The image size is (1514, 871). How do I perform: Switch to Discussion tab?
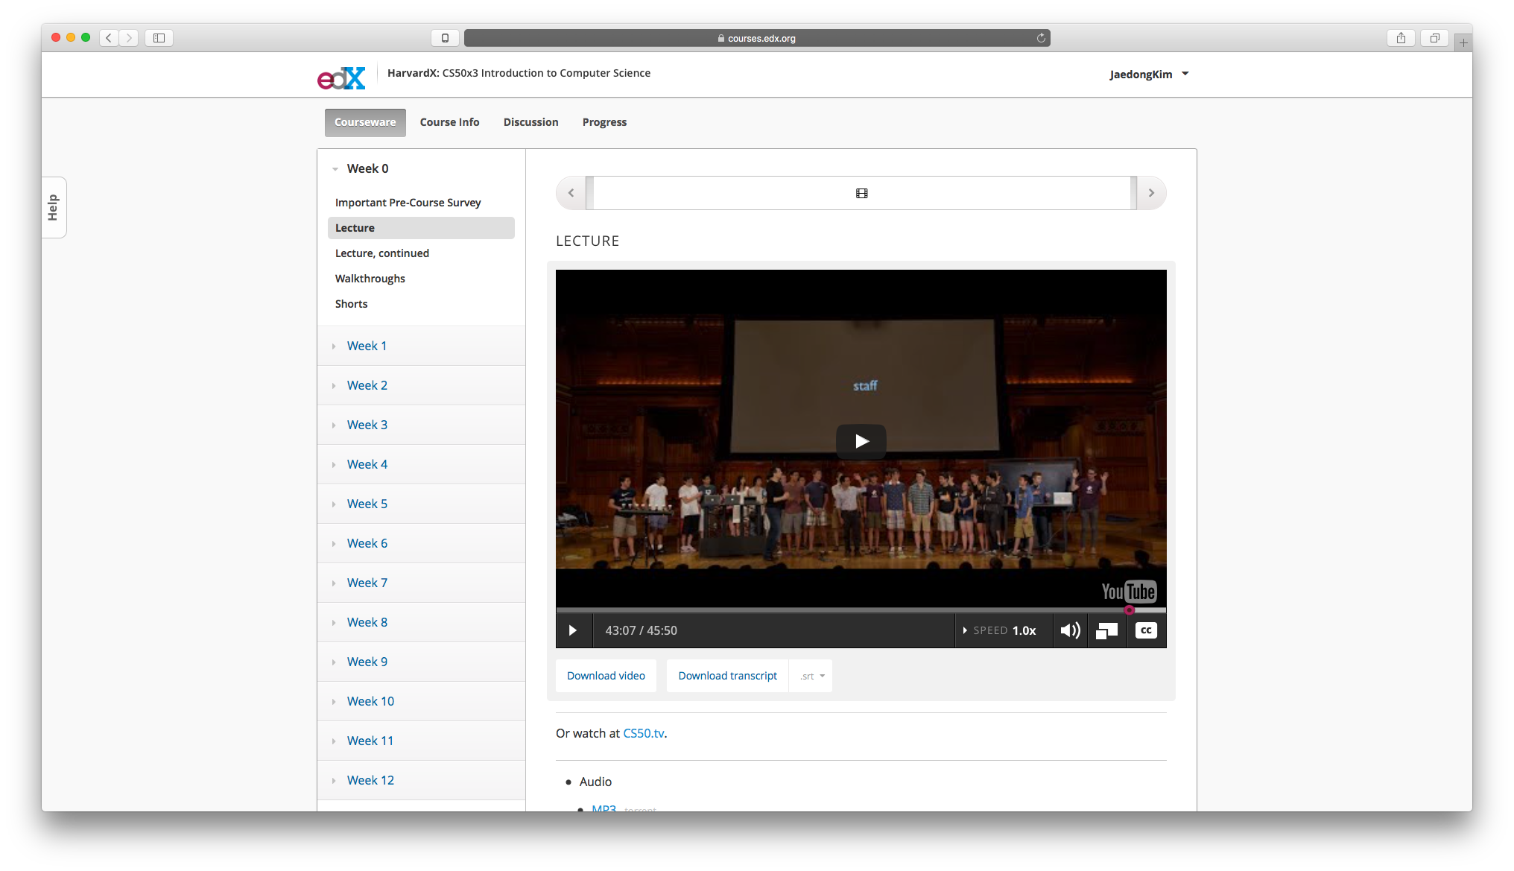(x=530, y=122)
